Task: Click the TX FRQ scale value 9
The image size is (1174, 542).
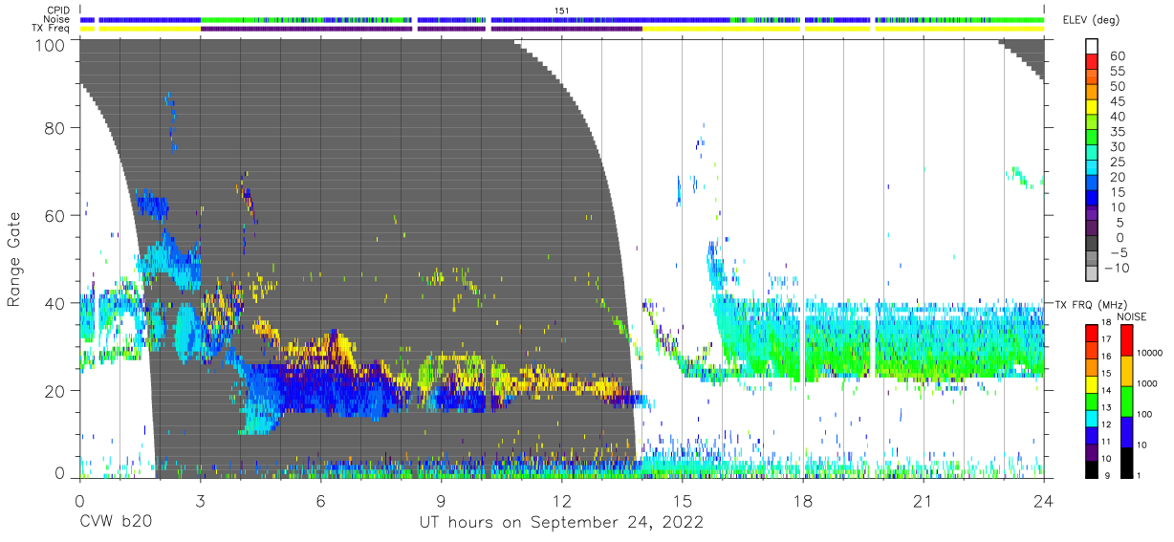Action: click(x=1109, y=476)
